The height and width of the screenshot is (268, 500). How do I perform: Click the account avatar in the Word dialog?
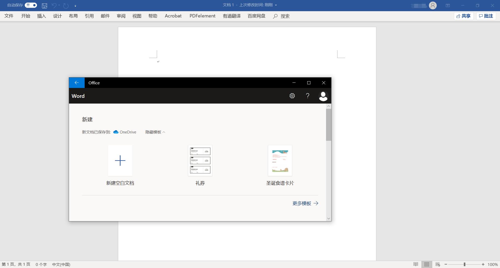pyautogui.click(x=323, y=96)
